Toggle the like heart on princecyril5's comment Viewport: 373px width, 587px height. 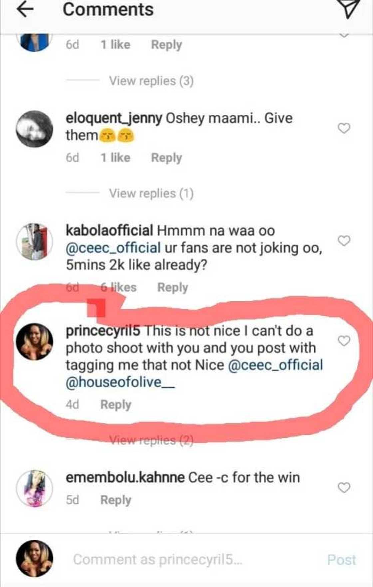coord(344,341)
